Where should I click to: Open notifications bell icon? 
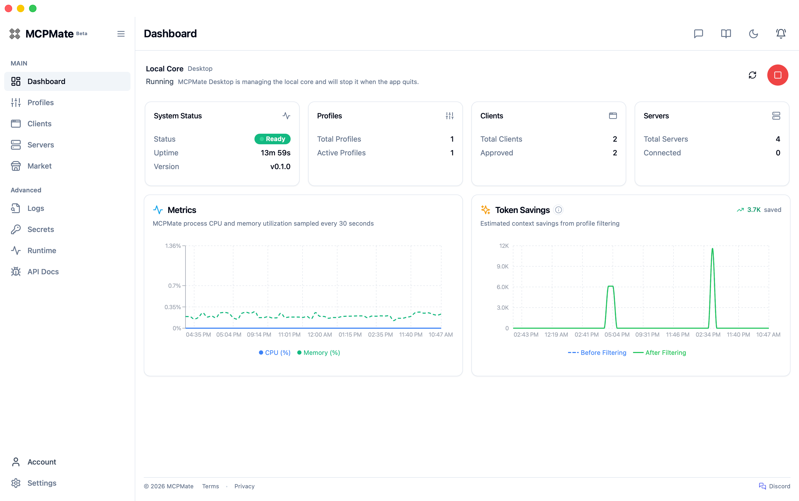pyautogui.click(x=781, y=34)
